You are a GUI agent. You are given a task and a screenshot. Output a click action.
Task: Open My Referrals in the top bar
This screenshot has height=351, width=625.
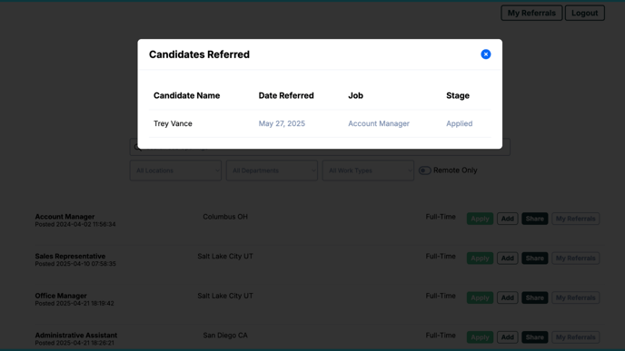pos(531,13)
